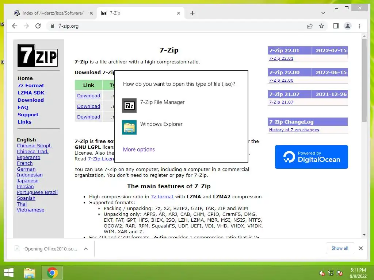Open the 7z format link in features list

click(162, 197)
